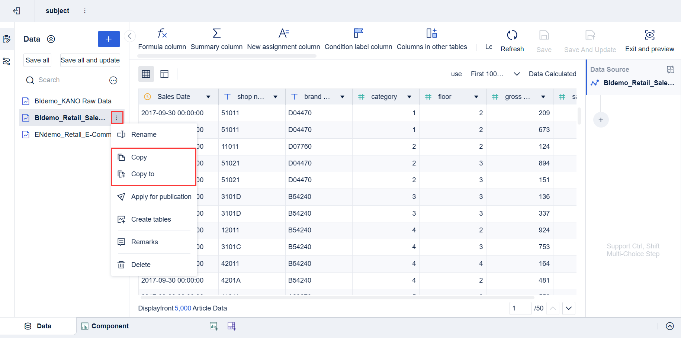Click the Save all and update button
This screenshot has width=681, height=338.
point(90,60)
